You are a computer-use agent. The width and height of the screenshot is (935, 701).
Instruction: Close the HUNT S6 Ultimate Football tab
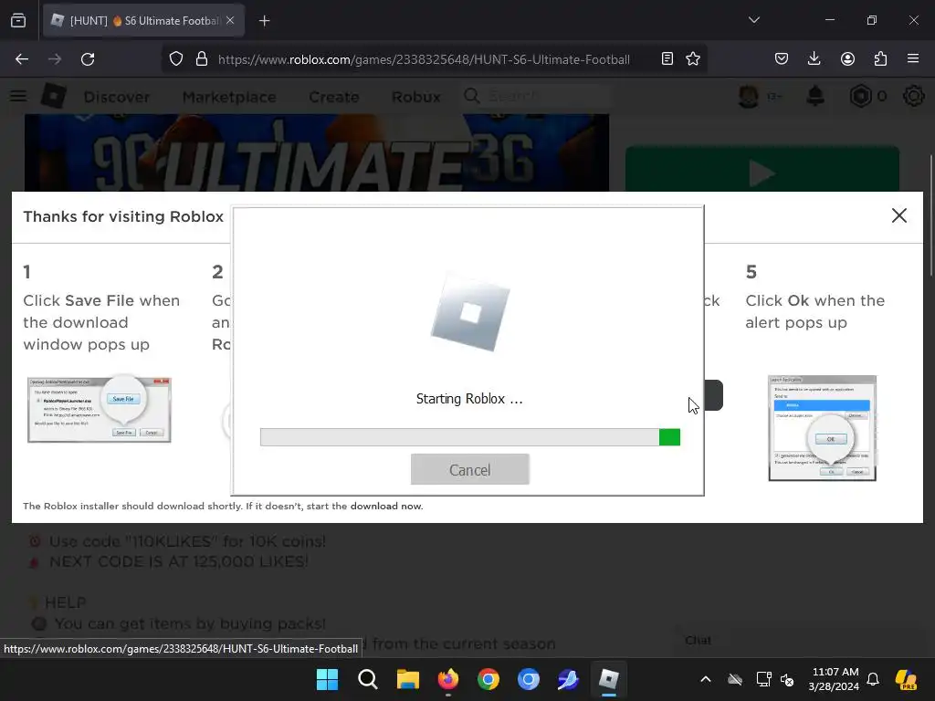pos(230,20)
